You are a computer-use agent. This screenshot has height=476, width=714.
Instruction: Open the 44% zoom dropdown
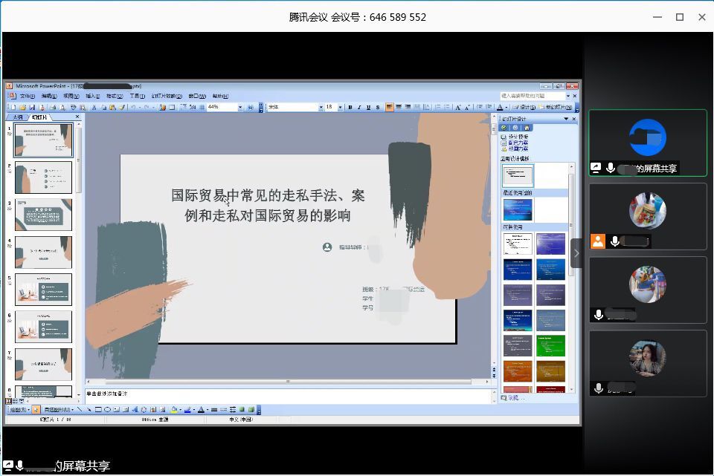240,107
